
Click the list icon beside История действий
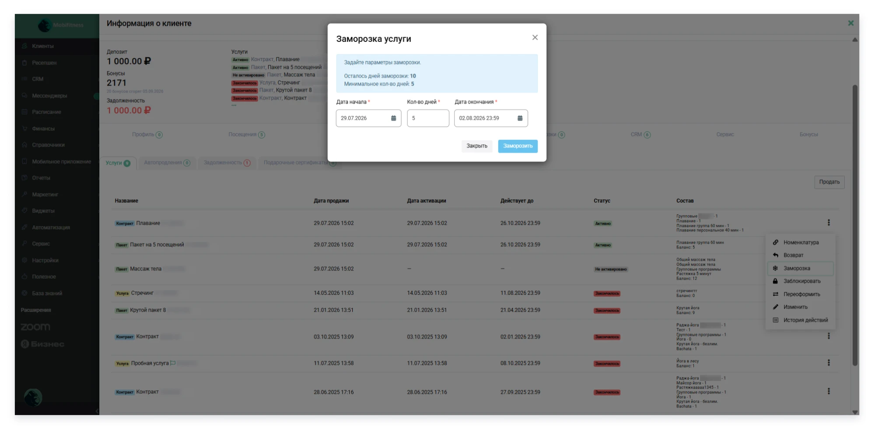775,320
